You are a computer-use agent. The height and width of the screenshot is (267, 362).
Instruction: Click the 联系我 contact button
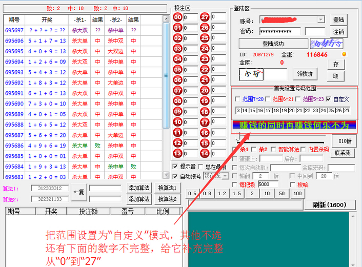pos(343,153)
